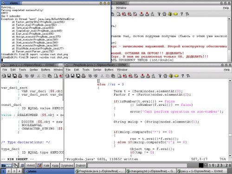Load session icon in GVIM1 changelog toolbar
Viewport: 232px width, 174px height.
pos(142,14)
